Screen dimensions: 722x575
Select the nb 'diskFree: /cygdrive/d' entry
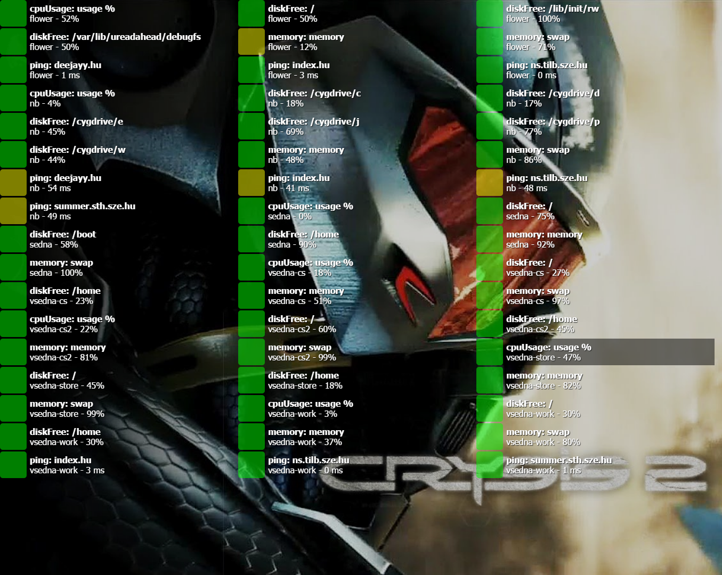595,98
